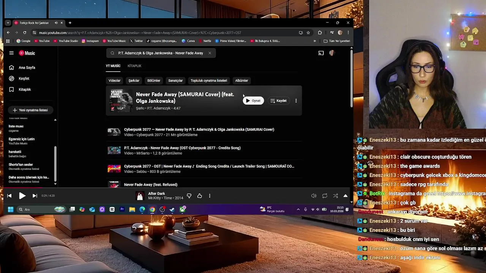Click the Oynat button on top result
The width and height of the screenshot is (486, 273).
pyautogui.click(x=253, y=101)
